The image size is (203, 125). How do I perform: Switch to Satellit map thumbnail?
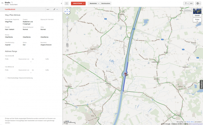(x=197, y=13)
